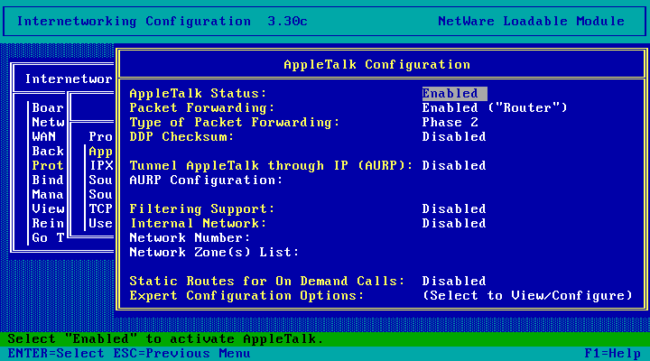This screenshot has width=650, height=361.
Task: Select the Netw menu entry behind dialog
Action: click(x=48, y=123)
